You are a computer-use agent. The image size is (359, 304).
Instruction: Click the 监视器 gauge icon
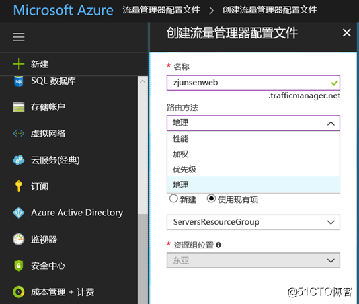tap(19, 239)
